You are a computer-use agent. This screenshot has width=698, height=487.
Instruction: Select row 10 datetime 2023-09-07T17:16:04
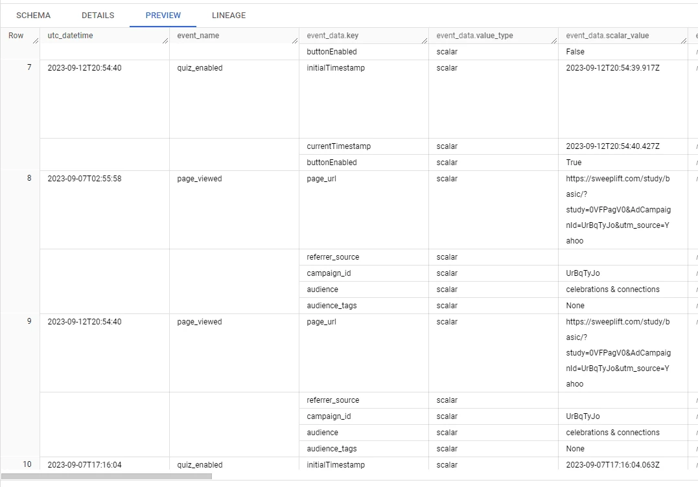85,465
